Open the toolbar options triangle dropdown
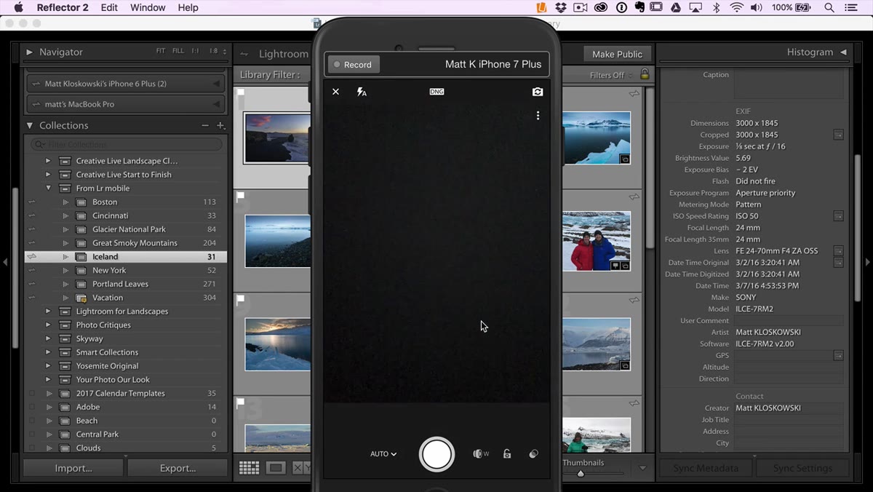 642,468
